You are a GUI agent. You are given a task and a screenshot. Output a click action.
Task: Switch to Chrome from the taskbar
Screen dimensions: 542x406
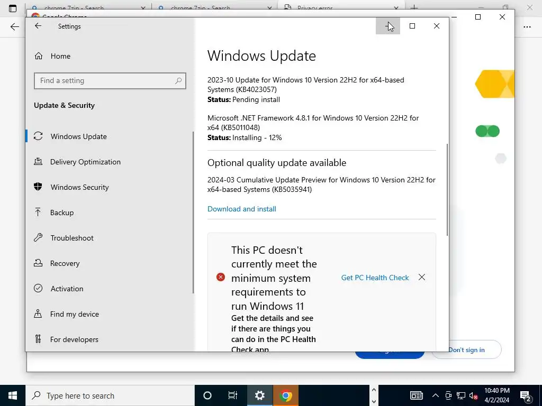coord(285,395)
